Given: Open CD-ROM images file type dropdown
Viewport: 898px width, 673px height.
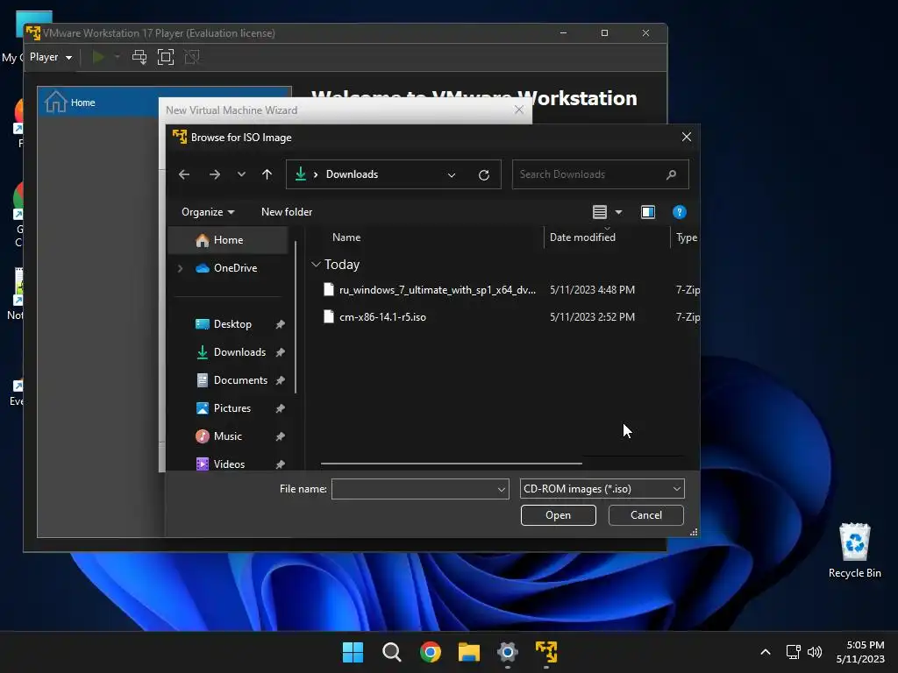Looking at the screenshot, I should coord(602,489).
